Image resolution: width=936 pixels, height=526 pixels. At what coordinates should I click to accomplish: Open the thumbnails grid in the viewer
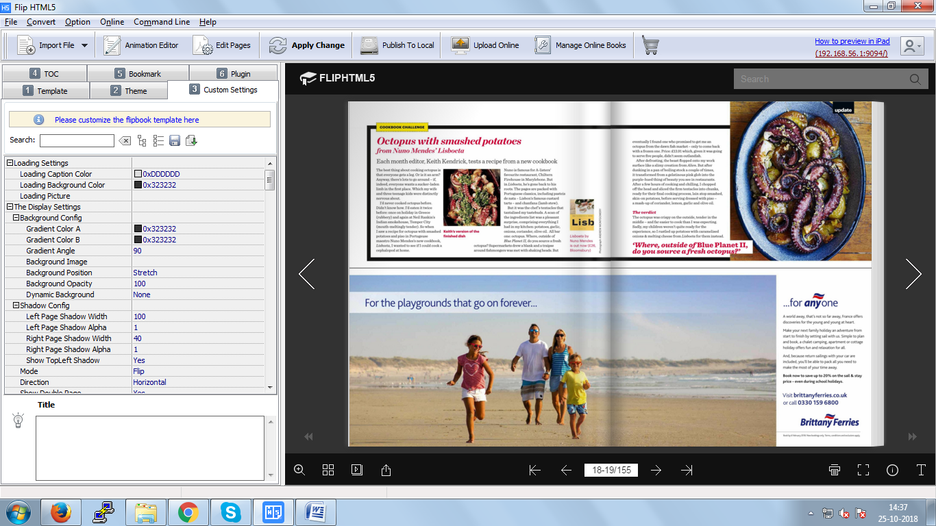328,471
